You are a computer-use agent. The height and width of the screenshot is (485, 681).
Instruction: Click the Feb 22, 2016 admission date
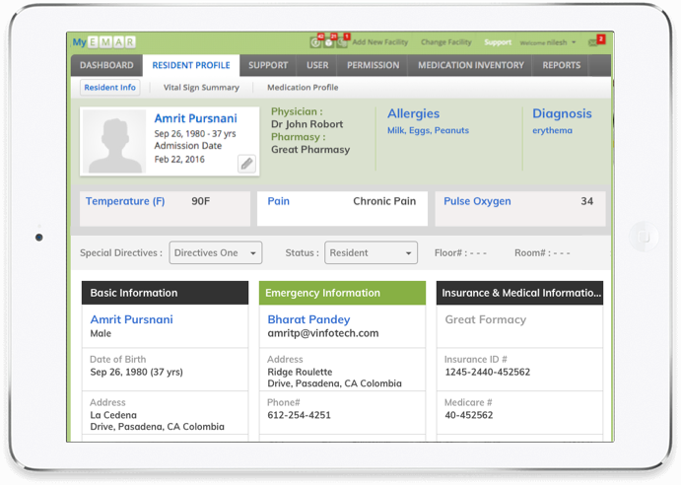point(179,160)
